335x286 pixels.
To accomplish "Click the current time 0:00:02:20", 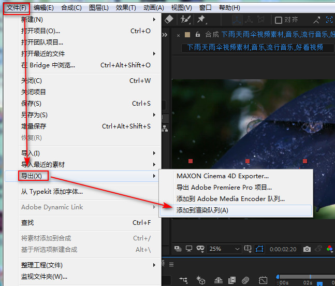I will point(283,249).
